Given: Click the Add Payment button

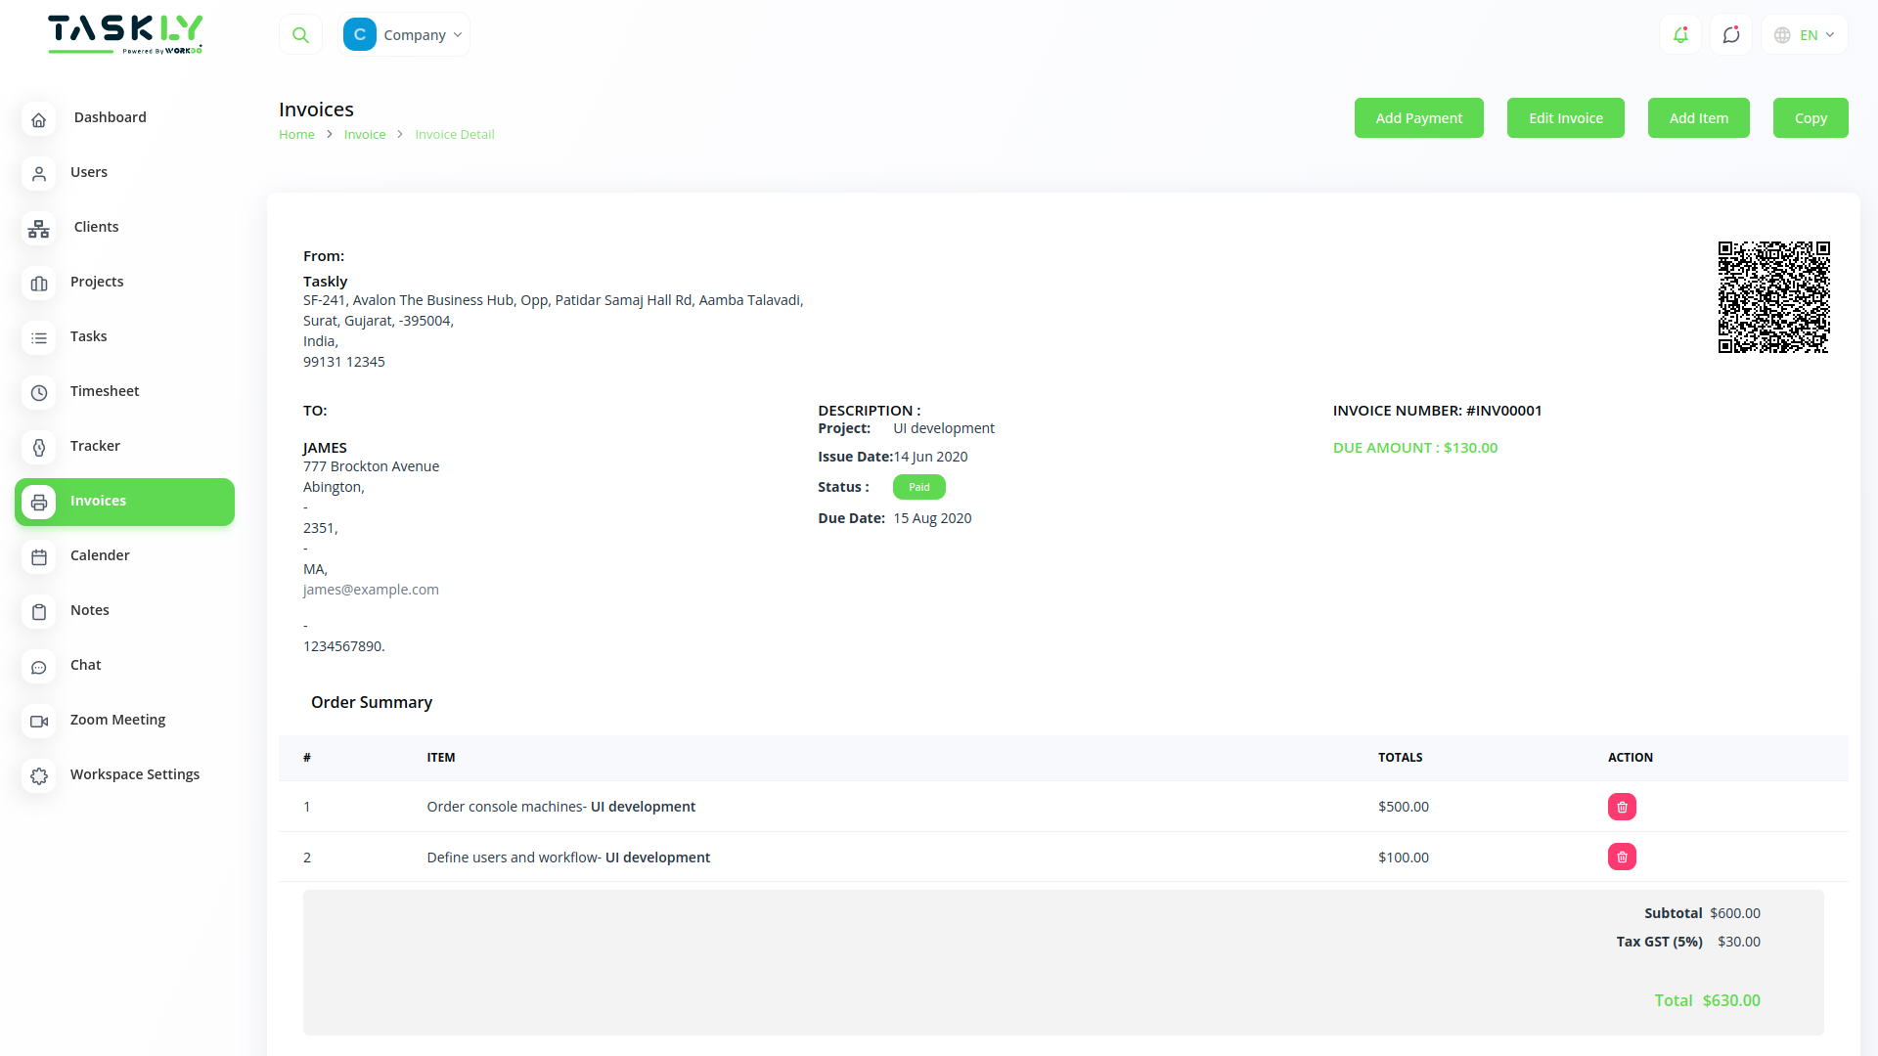Looking at the screenshot, I should [1418, 118].
